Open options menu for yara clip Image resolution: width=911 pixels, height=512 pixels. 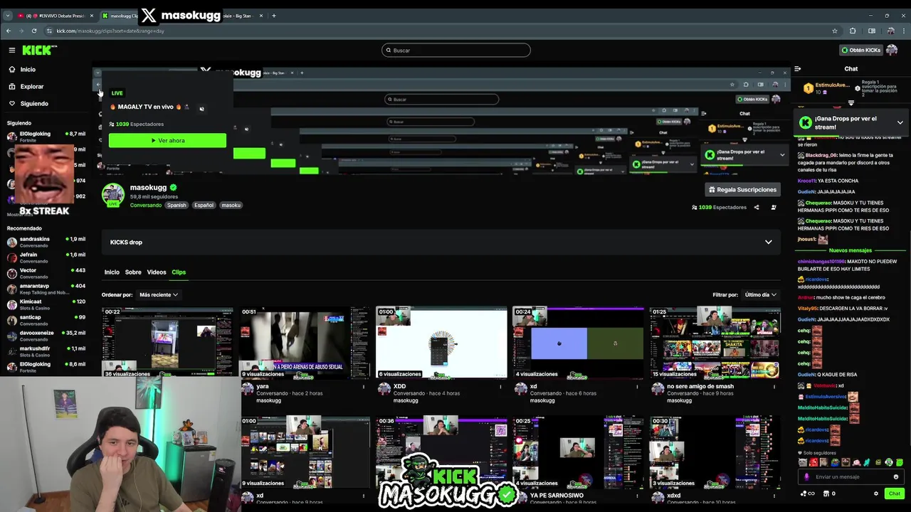coord(364,387)
